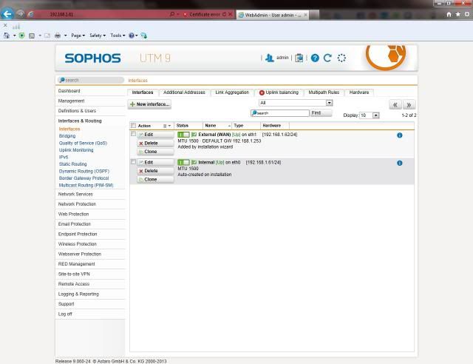This screenshot has width=473, height=364.
Task: Open Quality of Service (QoS) submenu
Action: point(83,144)
